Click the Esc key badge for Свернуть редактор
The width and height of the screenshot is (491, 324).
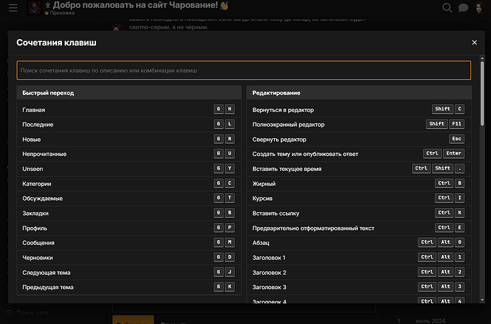pyautogui.click(x=456, y=140)
